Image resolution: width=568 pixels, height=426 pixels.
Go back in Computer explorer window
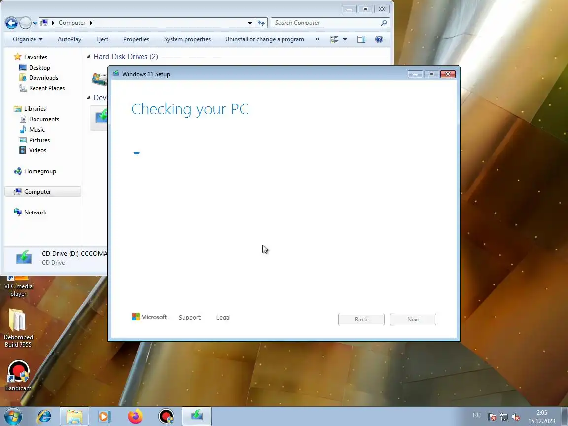click(x=11, y=23)
